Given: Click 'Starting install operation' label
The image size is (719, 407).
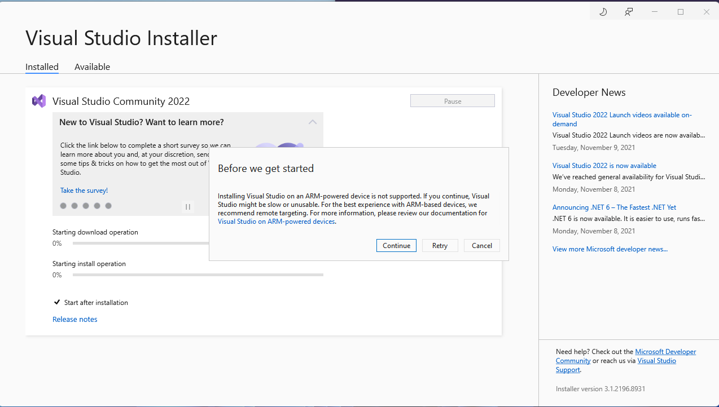Looking at the screenshot, I should [x=89, y=264].
